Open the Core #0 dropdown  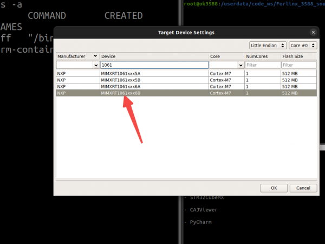click(x=302, y=46)
